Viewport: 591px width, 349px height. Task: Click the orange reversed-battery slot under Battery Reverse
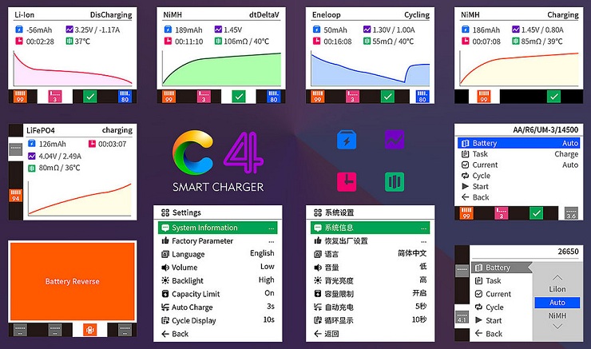[89, 330]
